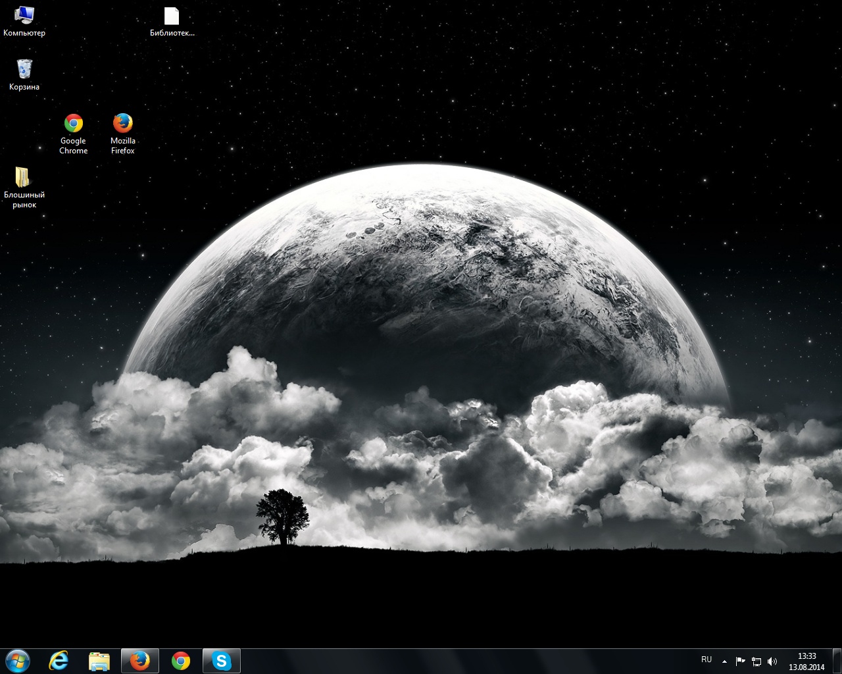Switch to Firefox in the taskbar
842x674 pixels.
[139, 661]
